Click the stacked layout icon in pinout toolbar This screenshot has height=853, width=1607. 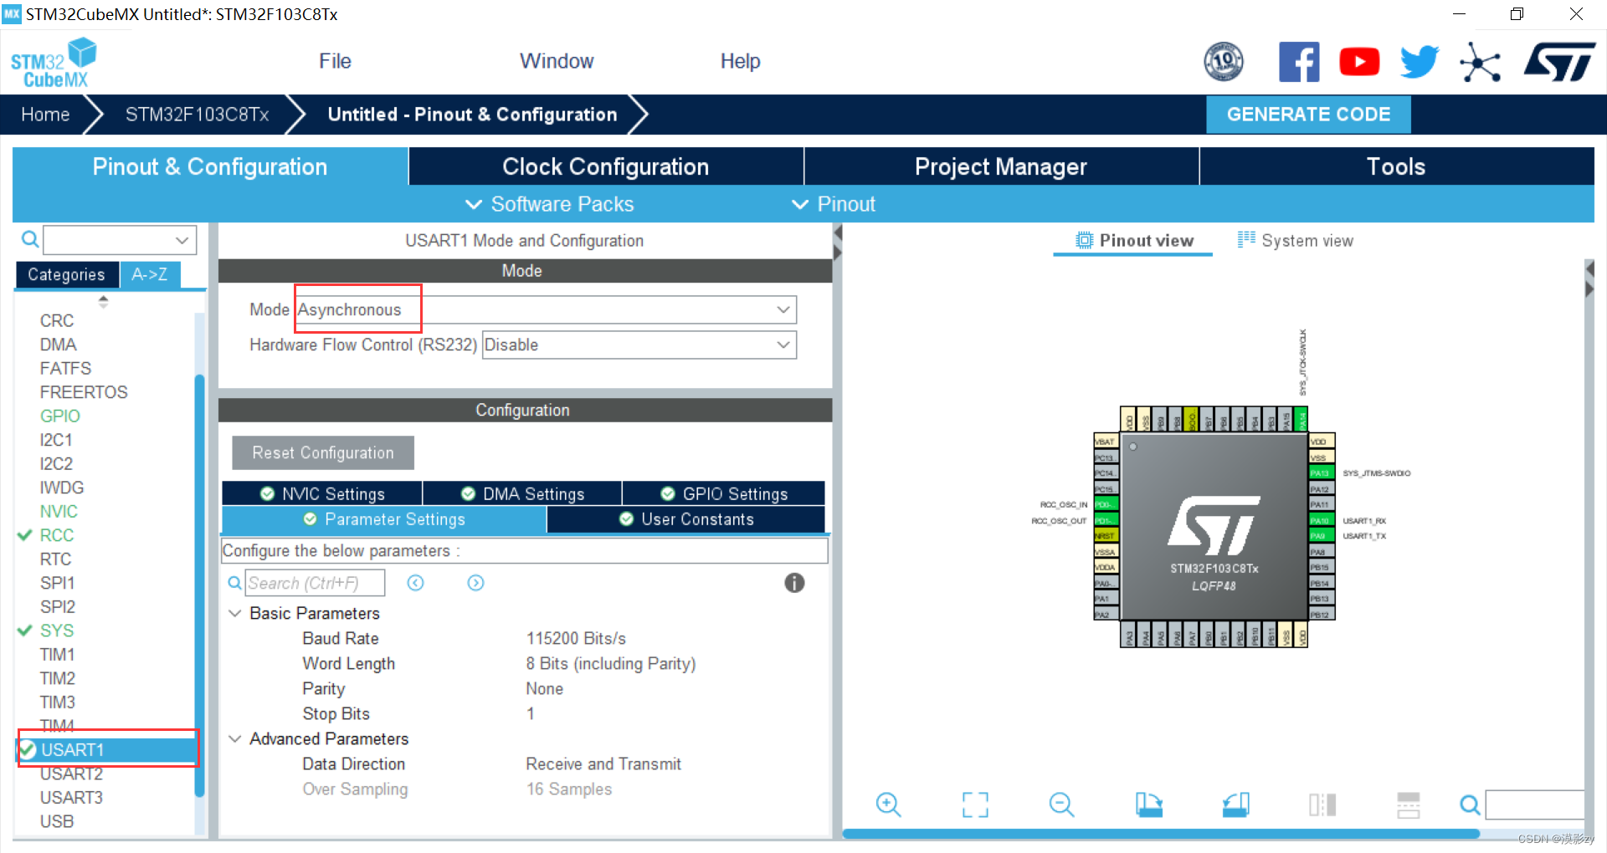[x=1409, y=804]
